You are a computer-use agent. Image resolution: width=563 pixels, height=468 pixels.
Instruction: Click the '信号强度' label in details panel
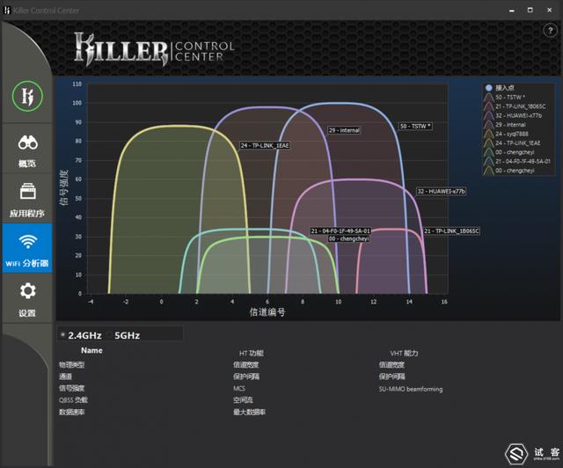72,388
